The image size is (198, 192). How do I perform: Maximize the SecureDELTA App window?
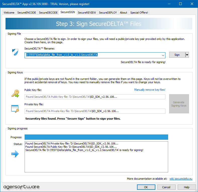point(180,4)
